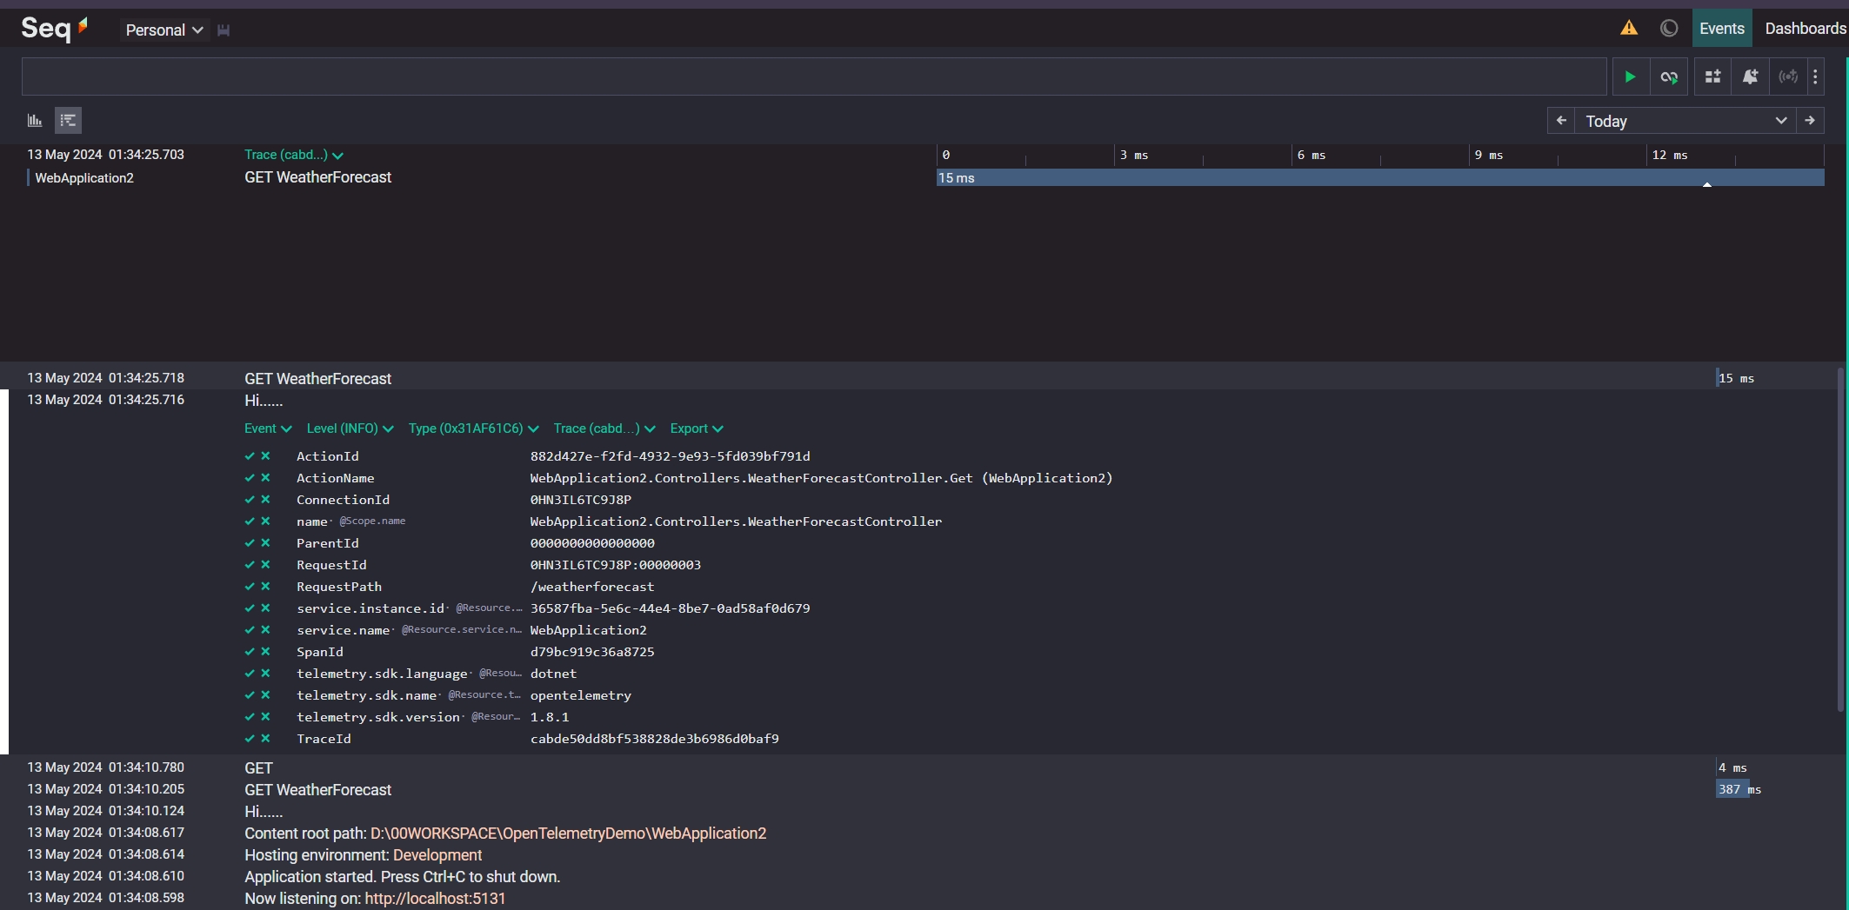Click the add alert bell icon

(x=1750, y=76)
